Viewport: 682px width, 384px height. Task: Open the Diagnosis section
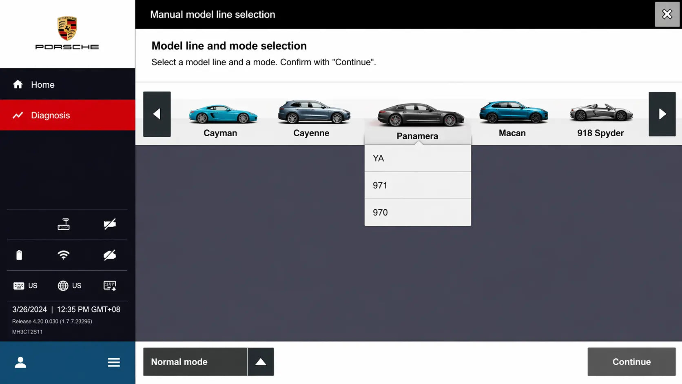pos(68,115)
